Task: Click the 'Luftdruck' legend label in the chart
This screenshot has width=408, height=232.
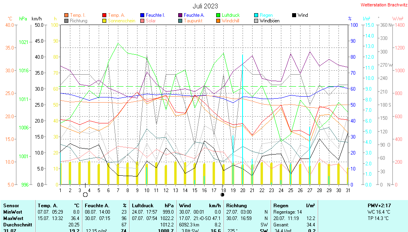Action: coord(231,15)
